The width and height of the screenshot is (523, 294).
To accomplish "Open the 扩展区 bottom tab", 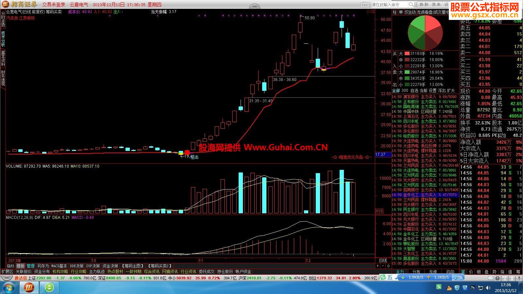I will click(8, 272).
